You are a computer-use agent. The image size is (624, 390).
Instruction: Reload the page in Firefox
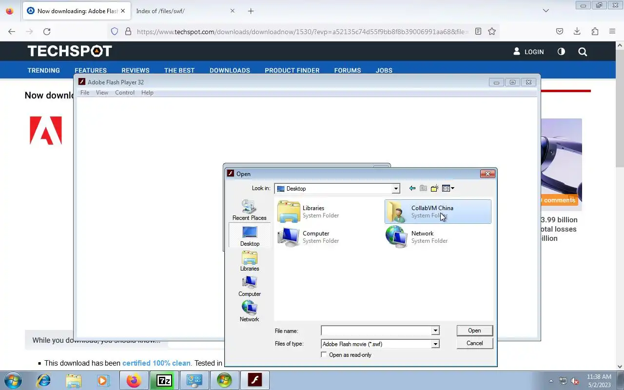pos(47,31)
